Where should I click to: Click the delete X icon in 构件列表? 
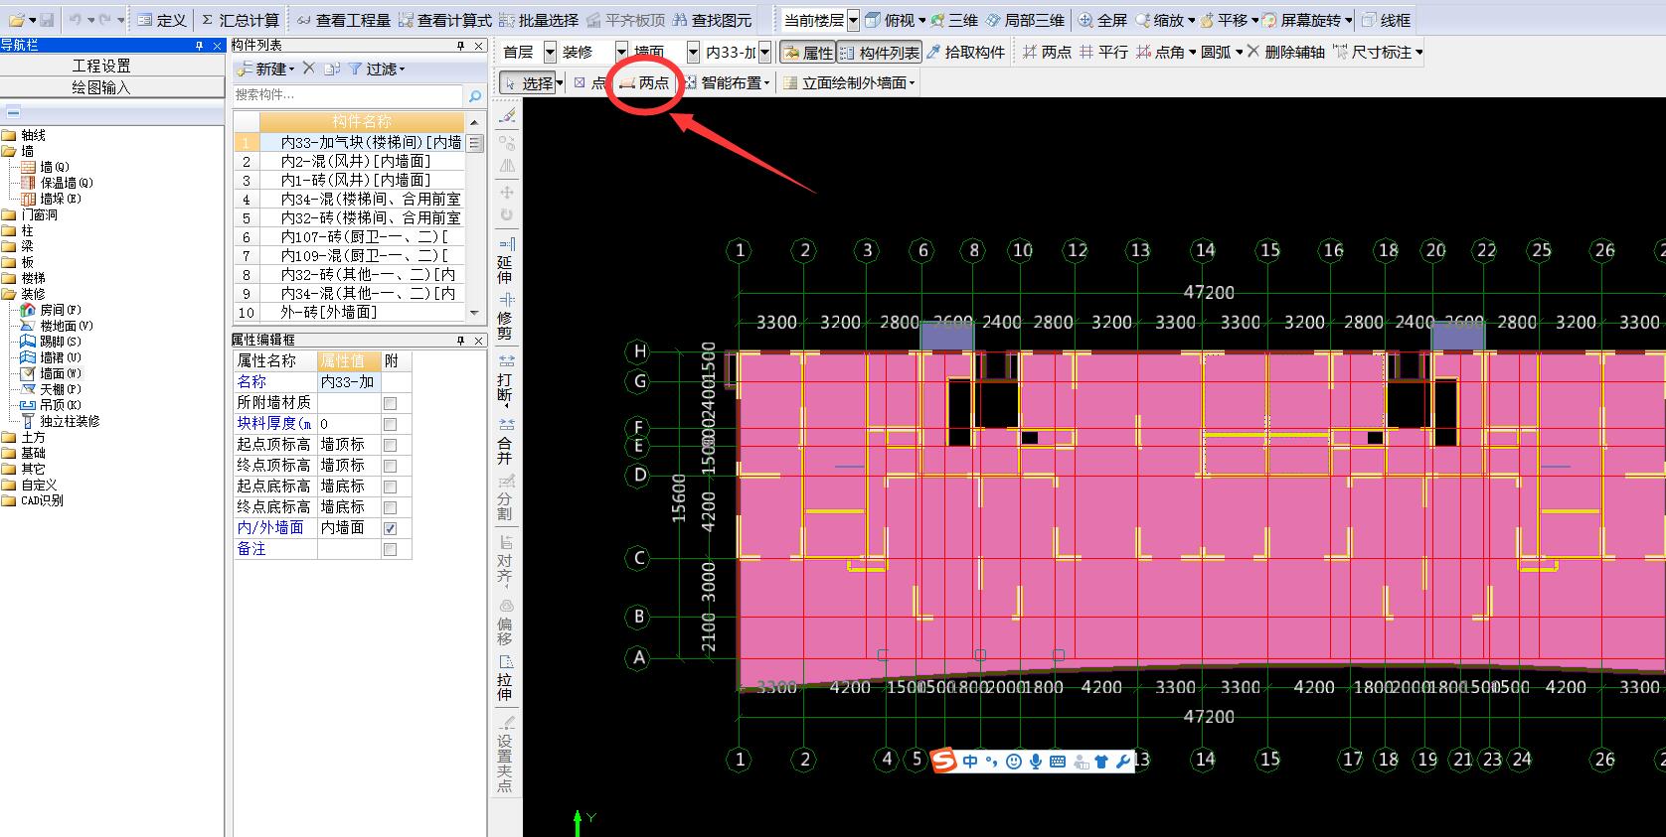click(309, 69)
